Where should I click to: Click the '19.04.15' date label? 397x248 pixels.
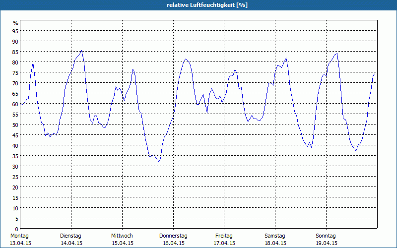pos(327,244)
